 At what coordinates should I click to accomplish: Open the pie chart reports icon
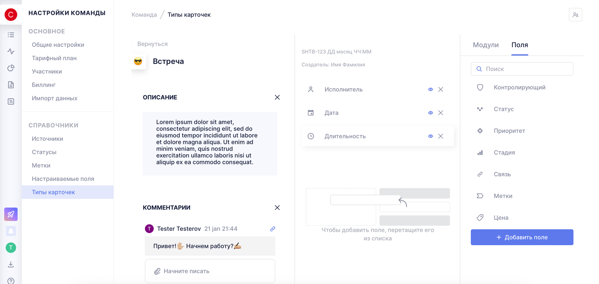tap(11, 68)
